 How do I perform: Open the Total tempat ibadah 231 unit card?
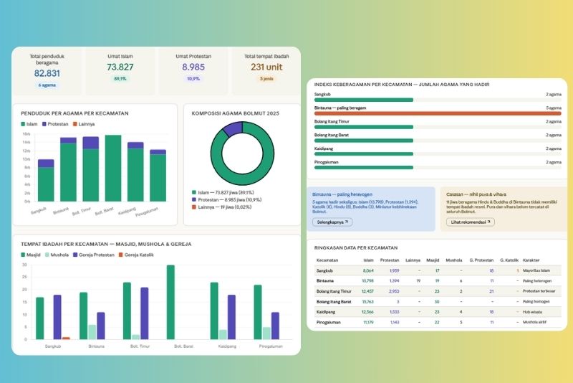(x=265, y=72)
